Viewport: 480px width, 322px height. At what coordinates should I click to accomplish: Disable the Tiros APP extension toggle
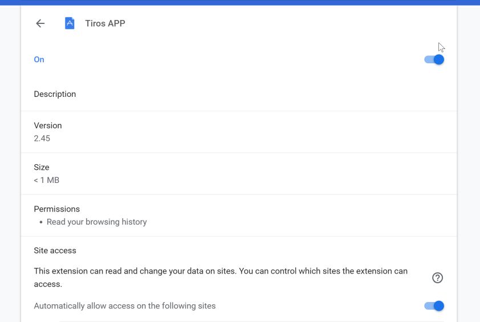point(434,59)
